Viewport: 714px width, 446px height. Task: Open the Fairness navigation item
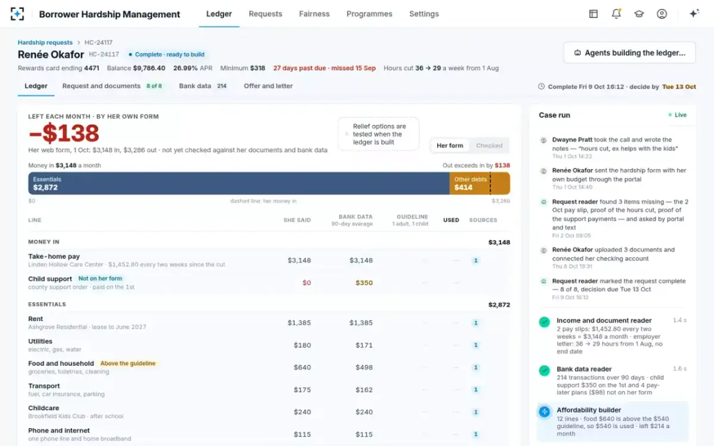click(x=314, y=14)
